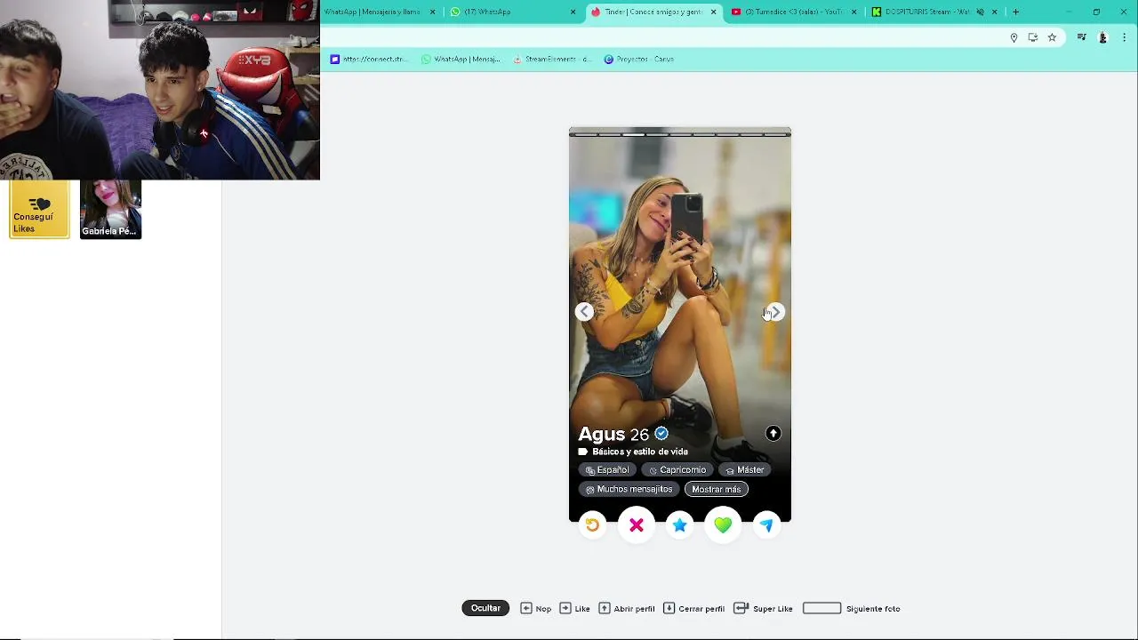Reject the profile with the pink X
1138x640 pixels.
point(637,525)
